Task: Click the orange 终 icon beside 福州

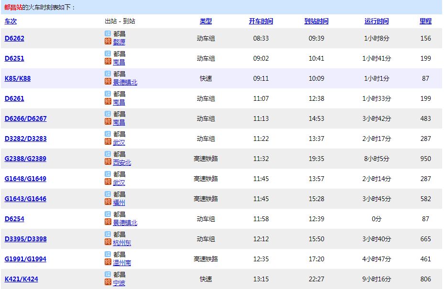Action: [108, 202]
